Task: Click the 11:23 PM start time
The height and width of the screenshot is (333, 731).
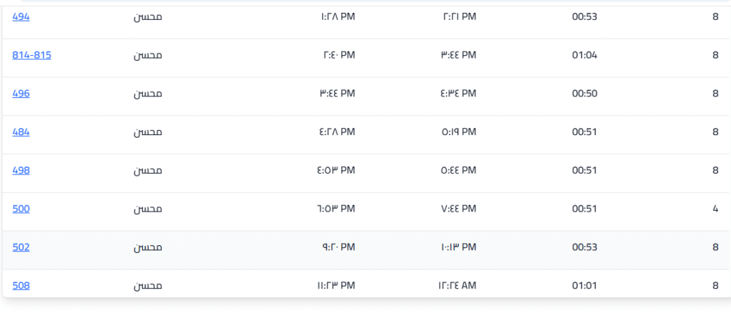Action: [x=336, y=286]
